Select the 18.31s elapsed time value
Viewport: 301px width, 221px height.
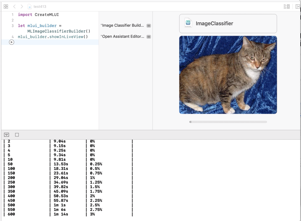coord(61,169)
